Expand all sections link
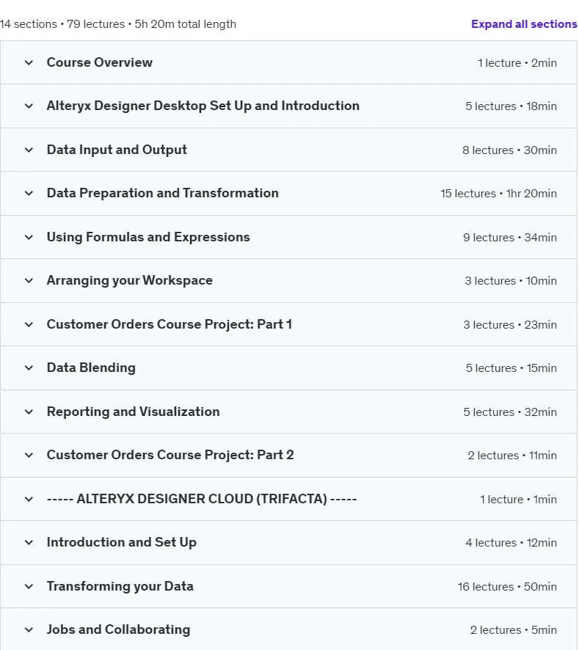Screen dimensions: 579x650 pos(524,24)
